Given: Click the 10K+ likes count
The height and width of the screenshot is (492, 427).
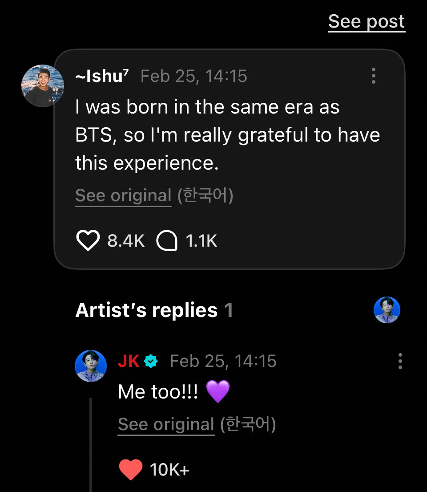Looking at the screenshot, I should tap(169, 470).
